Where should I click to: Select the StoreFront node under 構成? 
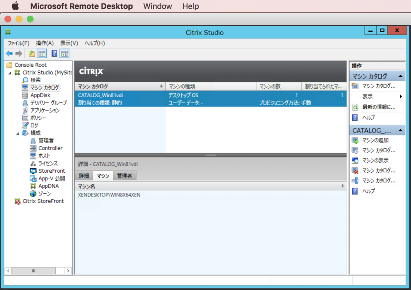[52, 171]
